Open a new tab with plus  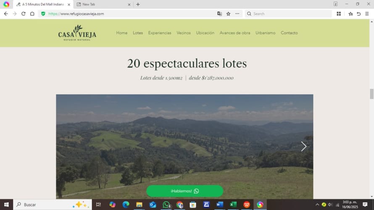coord(138,4)
